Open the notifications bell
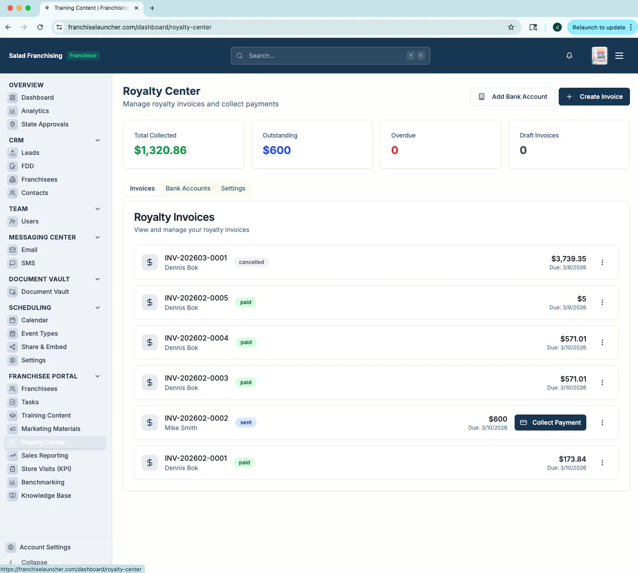The height and width of the screenshot is (573, 638). pyautogui.click(x=569, y=56)
